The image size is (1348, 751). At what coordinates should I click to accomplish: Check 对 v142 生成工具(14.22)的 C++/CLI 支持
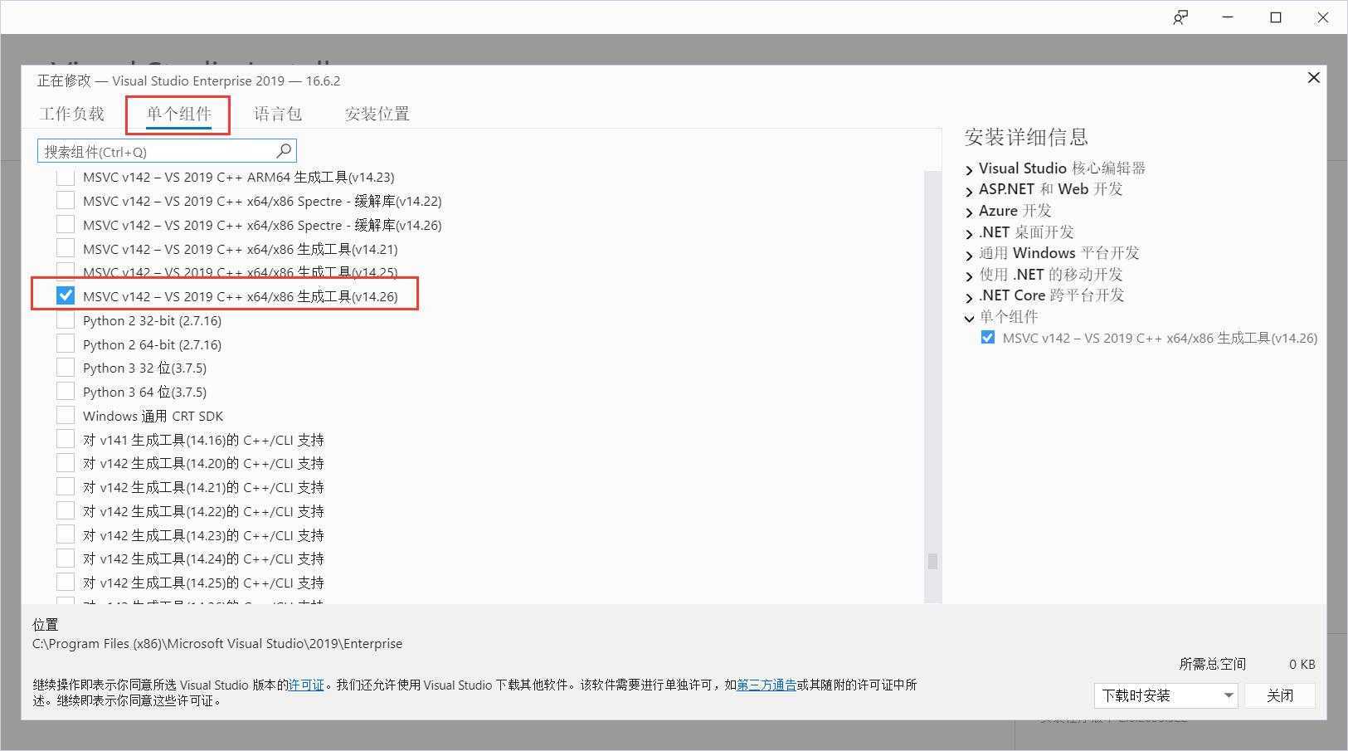(66, 511)
